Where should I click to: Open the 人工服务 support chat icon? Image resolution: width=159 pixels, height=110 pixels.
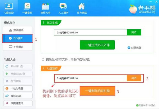[x=63, y=6]
